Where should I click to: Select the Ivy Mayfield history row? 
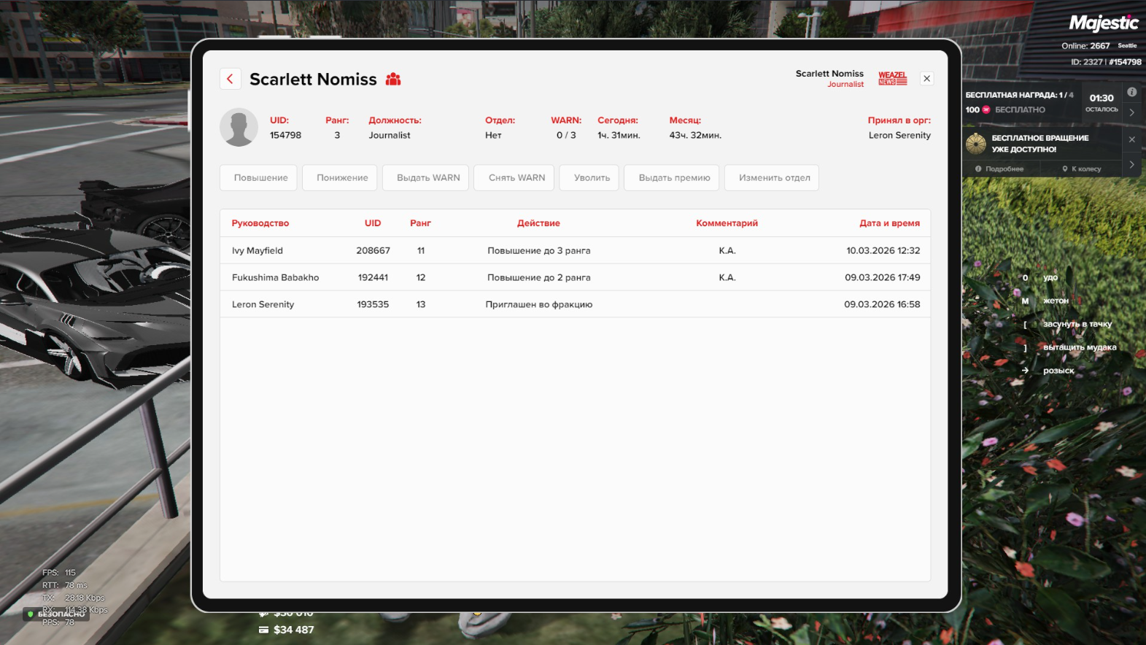tap(575, 250)
